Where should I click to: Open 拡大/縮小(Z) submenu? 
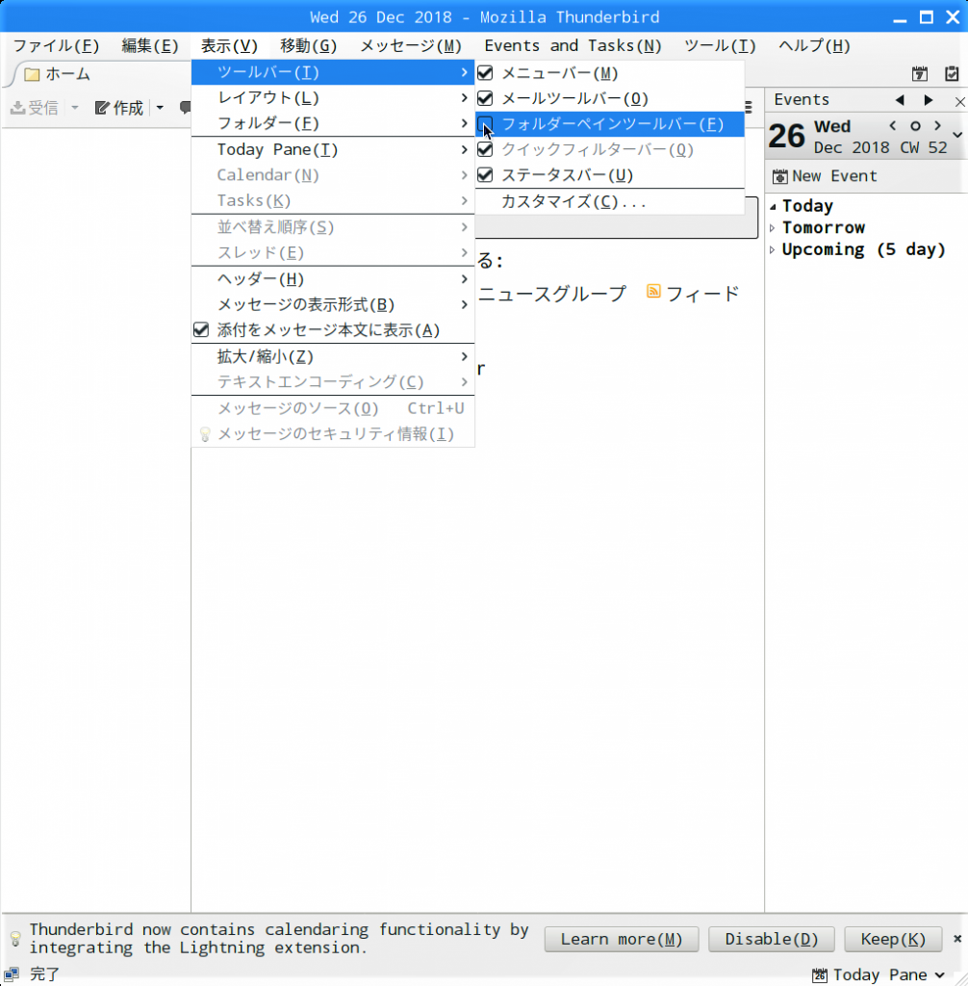pyautogui.click(x=333, y=356)
